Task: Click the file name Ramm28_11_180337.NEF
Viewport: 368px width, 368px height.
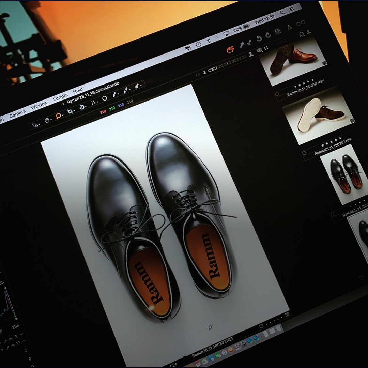Action: [x=213, y=347]
